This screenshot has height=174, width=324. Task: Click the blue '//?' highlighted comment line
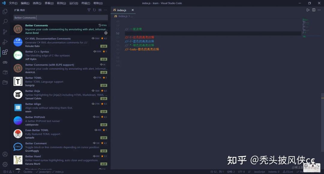139,41
